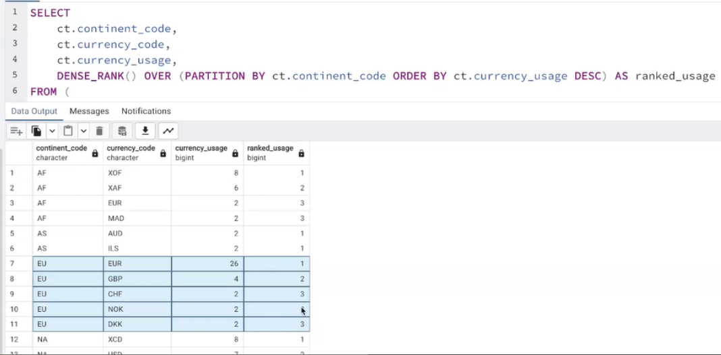Click lock icon in continent_code header
721x355 pixels.
(x=95, y=153)
